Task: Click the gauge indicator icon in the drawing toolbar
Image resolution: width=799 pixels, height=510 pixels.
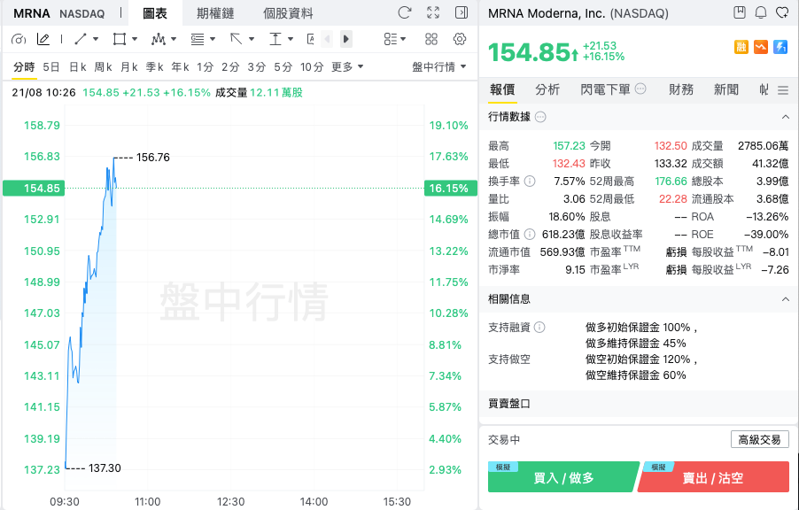Action: pos(18,39)
